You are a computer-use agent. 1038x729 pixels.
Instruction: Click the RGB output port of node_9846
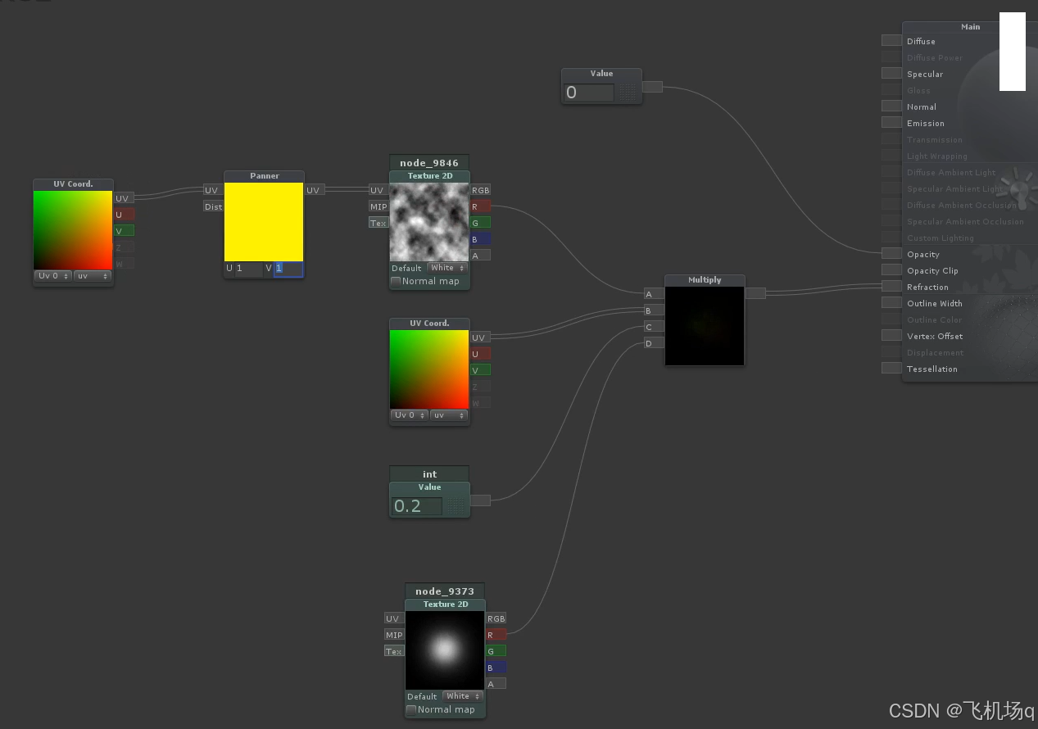point(481,190)
